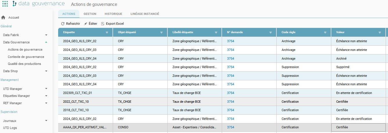
Task: Collapse the Data Gouvernance menu arrow
Action: (46, 42)
